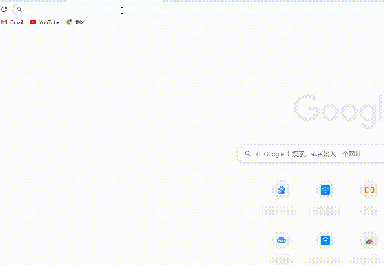Open the blue WANG cloud shortcut
Viewport: 384px width, 265px height.
282,240
